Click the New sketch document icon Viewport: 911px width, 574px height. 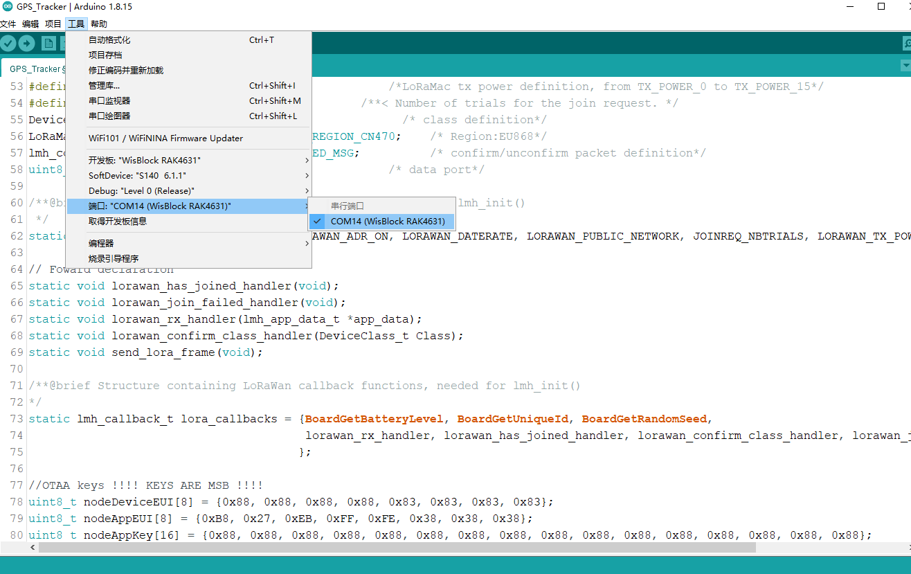click(48, 44)
